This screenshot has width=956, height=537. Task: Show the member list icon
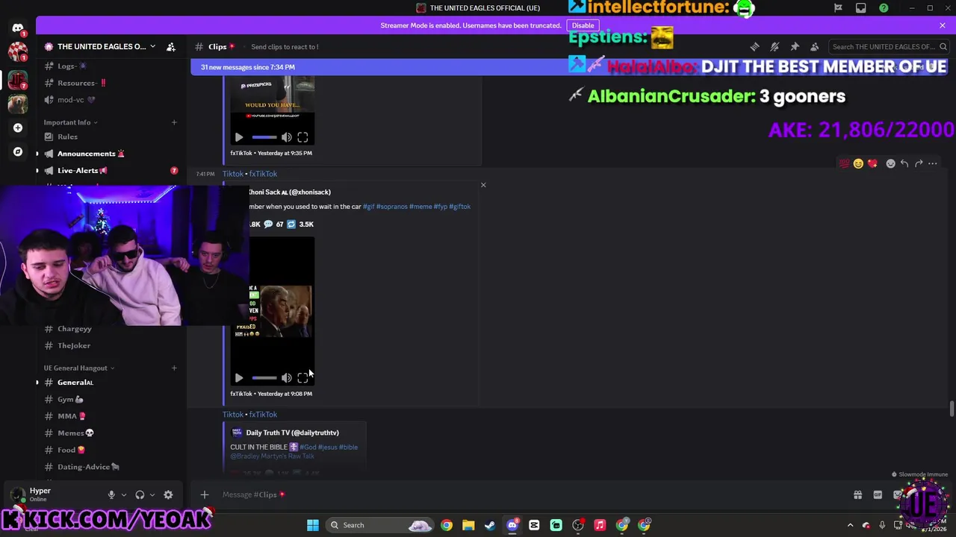tap(814, 46)
